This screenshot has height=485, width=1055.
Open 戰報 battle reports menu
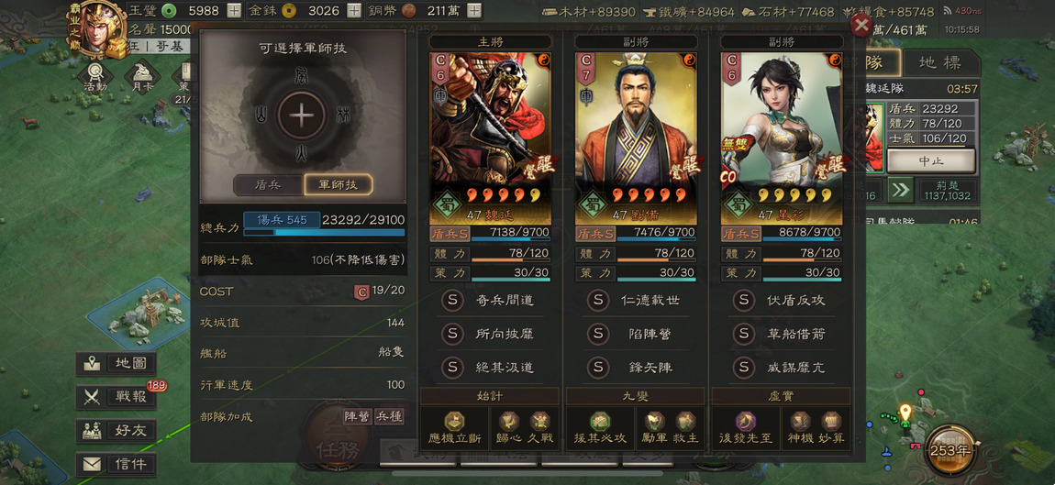[x=116, y=397]
